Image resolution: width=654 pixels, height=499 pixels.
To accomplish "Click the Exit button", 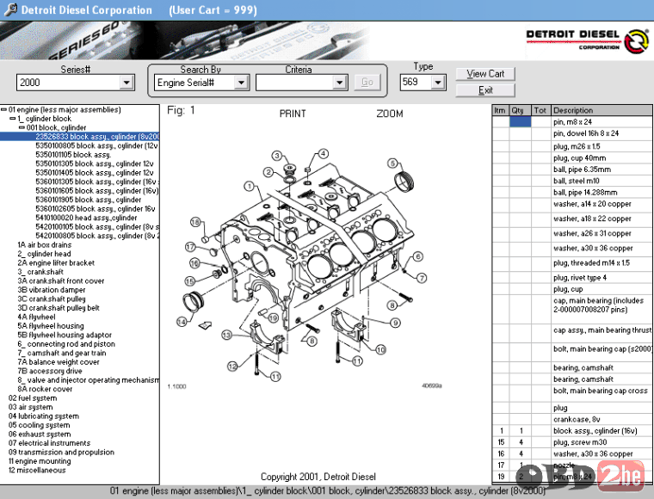I will click(485, 90).
